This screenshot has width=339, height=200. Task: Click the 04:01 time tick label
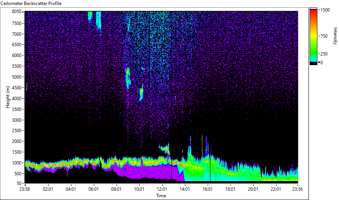click(71, 189)
